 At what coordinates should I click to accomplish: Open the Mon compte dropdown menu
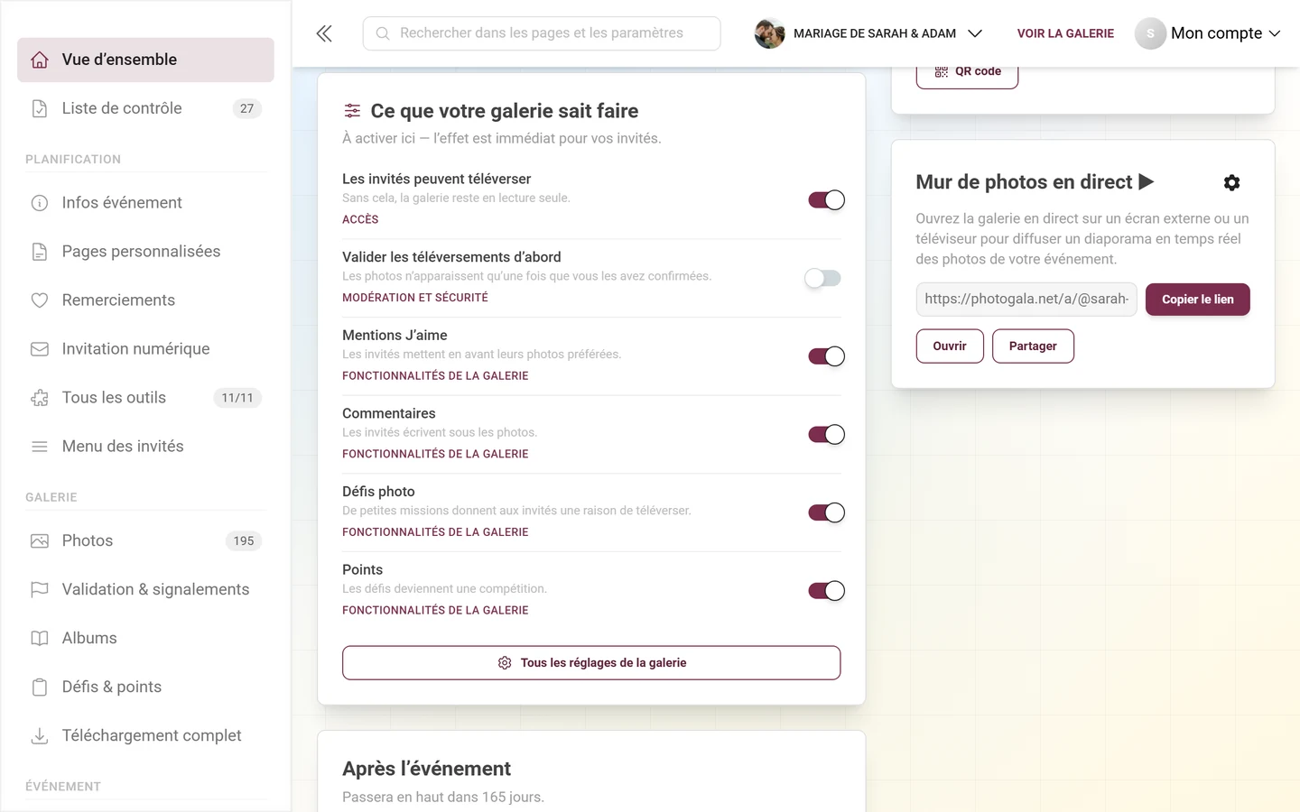point(1208,33)
